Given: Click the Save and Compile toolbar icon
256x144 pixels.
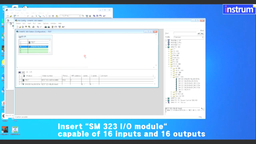Looking at the screenshot, I should pos(29,27).
